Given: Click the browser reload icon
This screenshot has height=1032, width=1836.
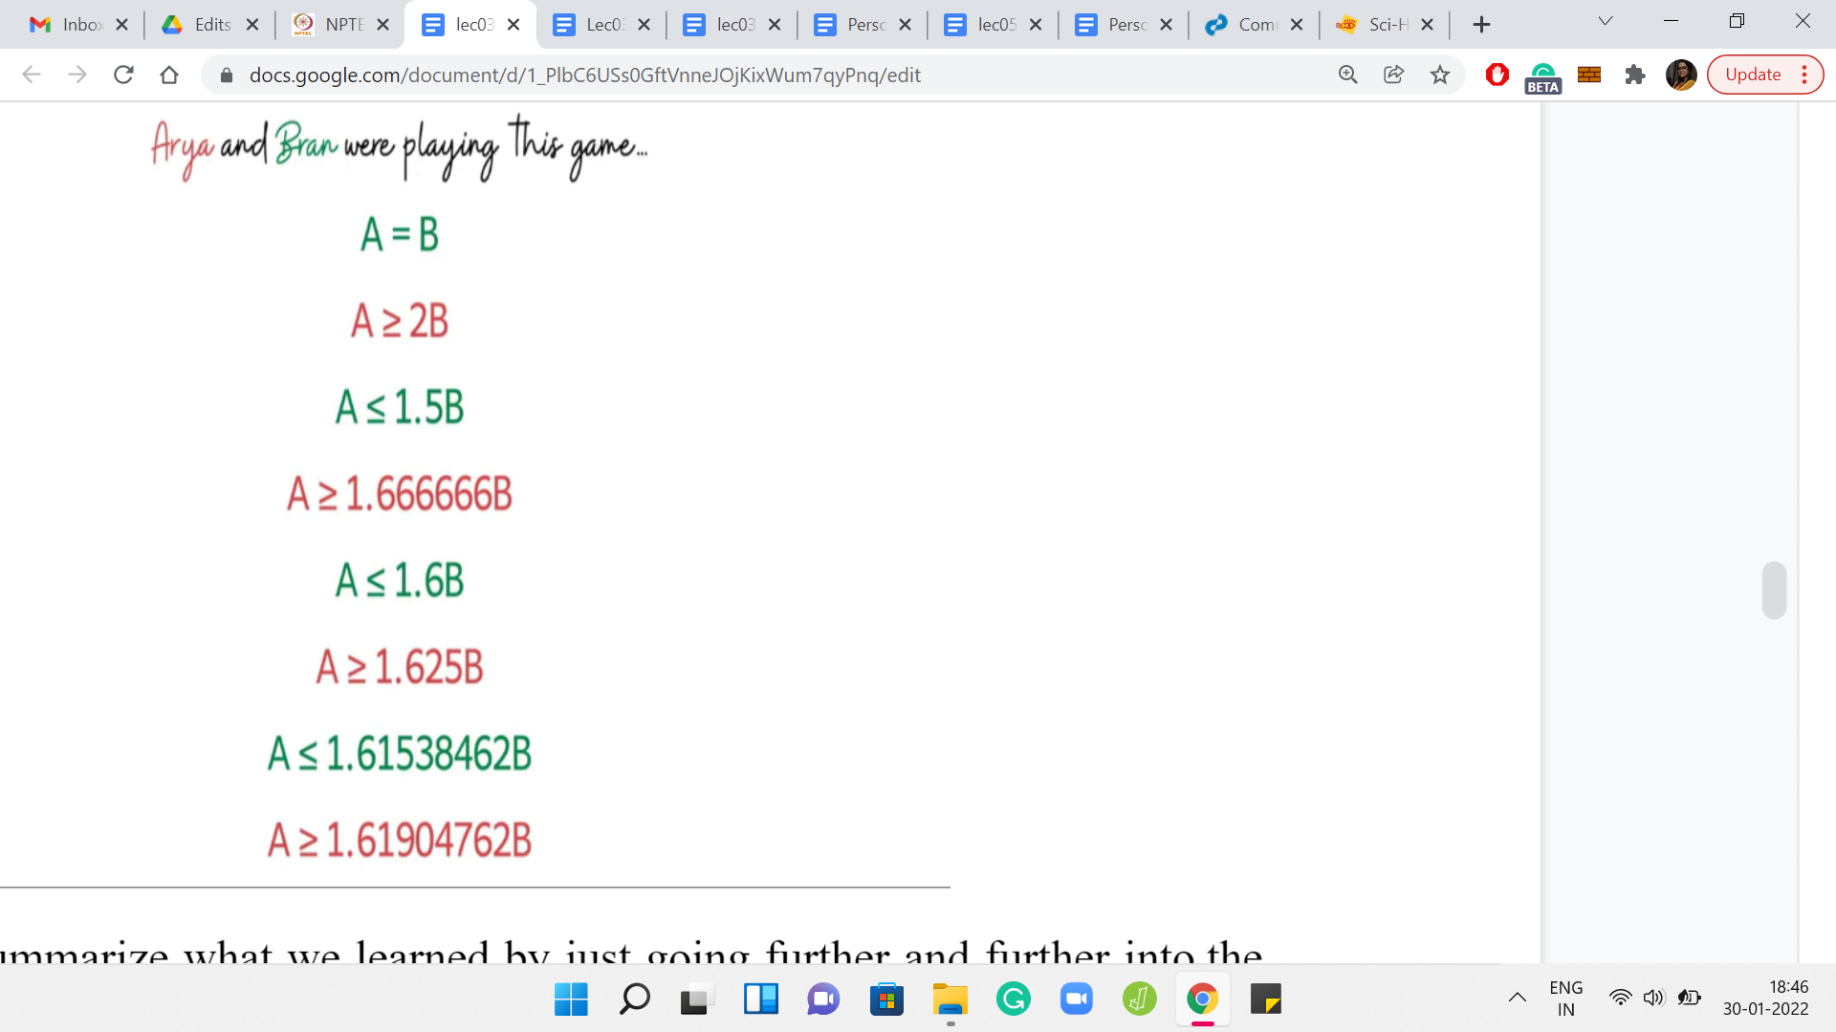Looking at the screenshot, I should point(123,75).
